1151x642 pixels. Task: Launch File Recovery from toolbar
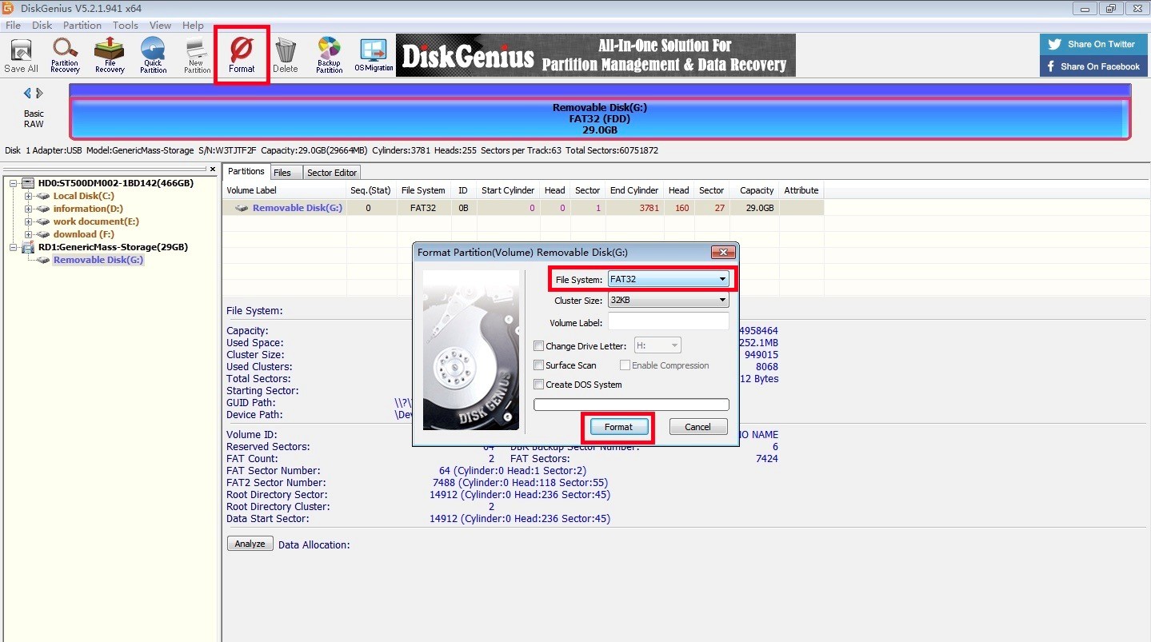[110, 55]
